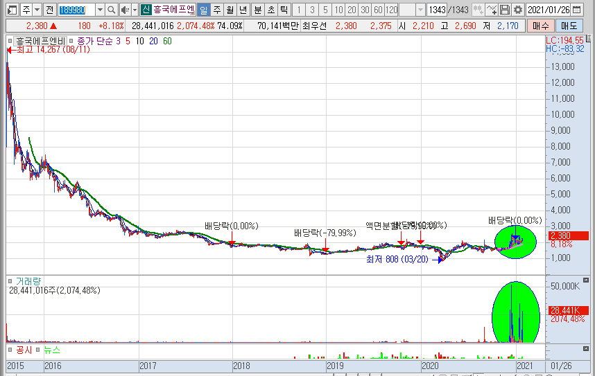Open the stock code history dropdown
Screen dimensions: 595x376
[100, 10]
